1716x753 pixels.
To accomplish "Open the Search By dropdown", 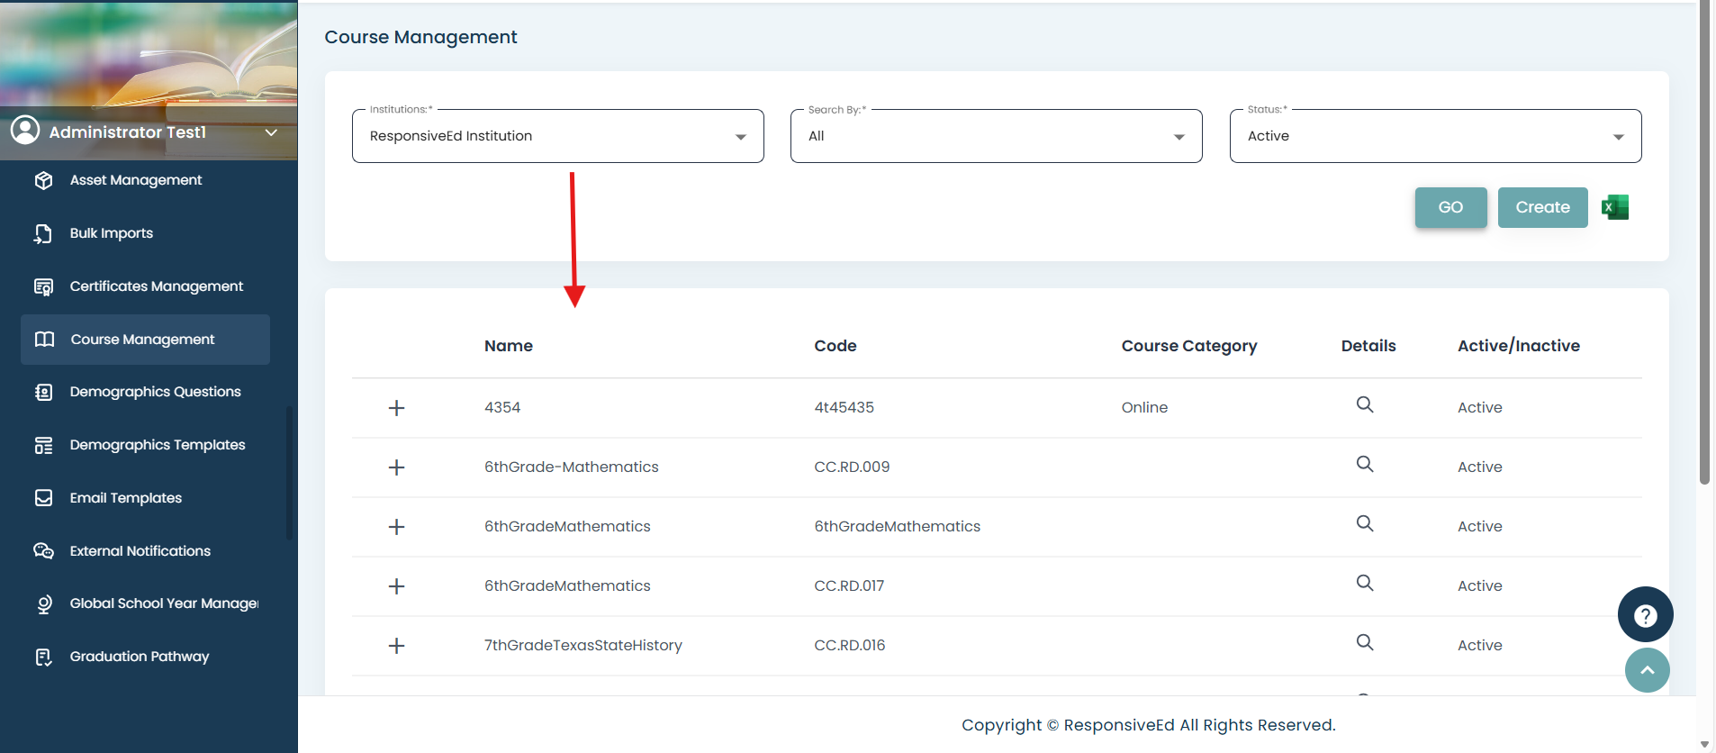I will (996, 136).
